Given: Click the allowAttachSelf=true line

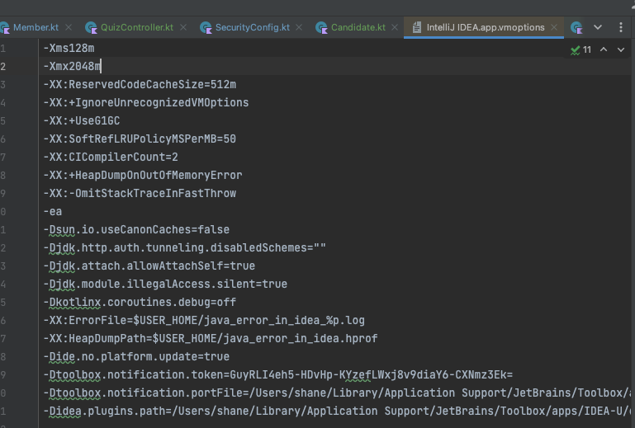Looking at the screenshot, I should pos(149,266).
